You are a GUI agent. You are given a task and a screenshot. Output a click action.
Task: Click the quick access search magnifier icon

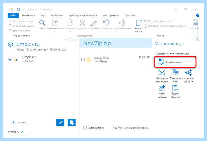(x=19, y=9)
